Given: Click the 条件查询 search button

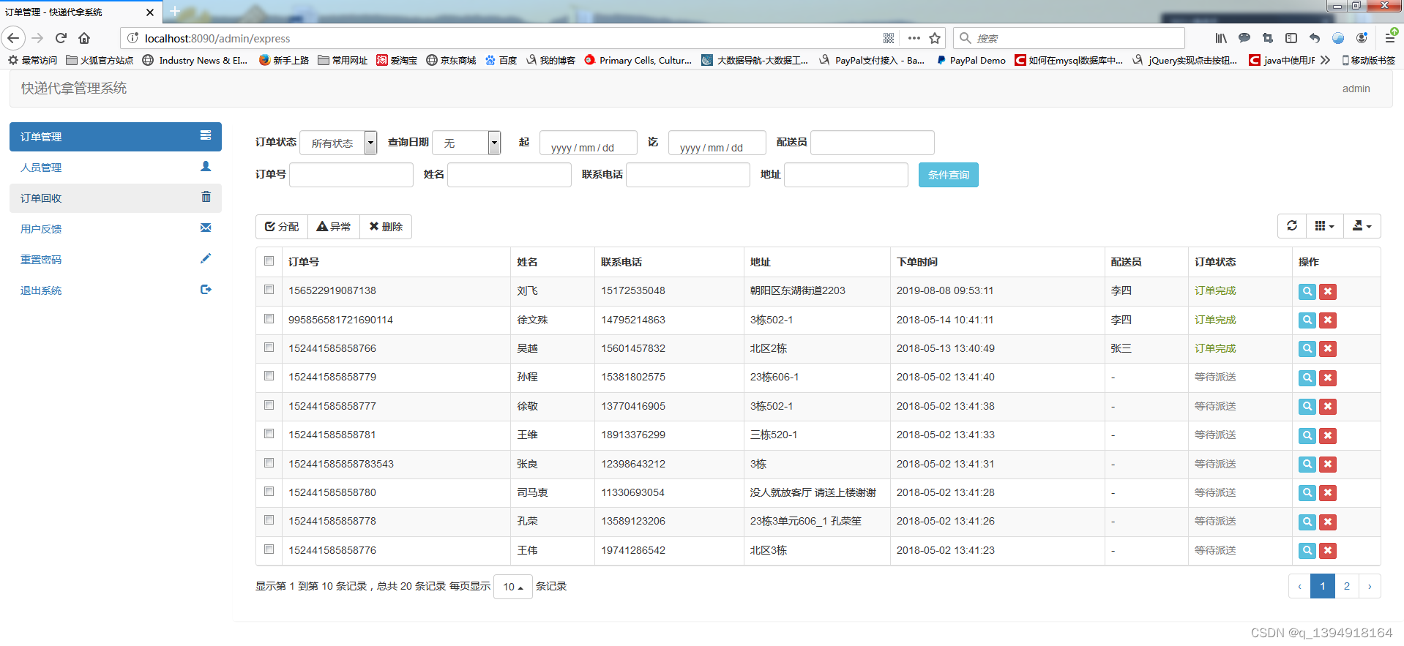Looking at the screenshot, I should tap(949, 175).
